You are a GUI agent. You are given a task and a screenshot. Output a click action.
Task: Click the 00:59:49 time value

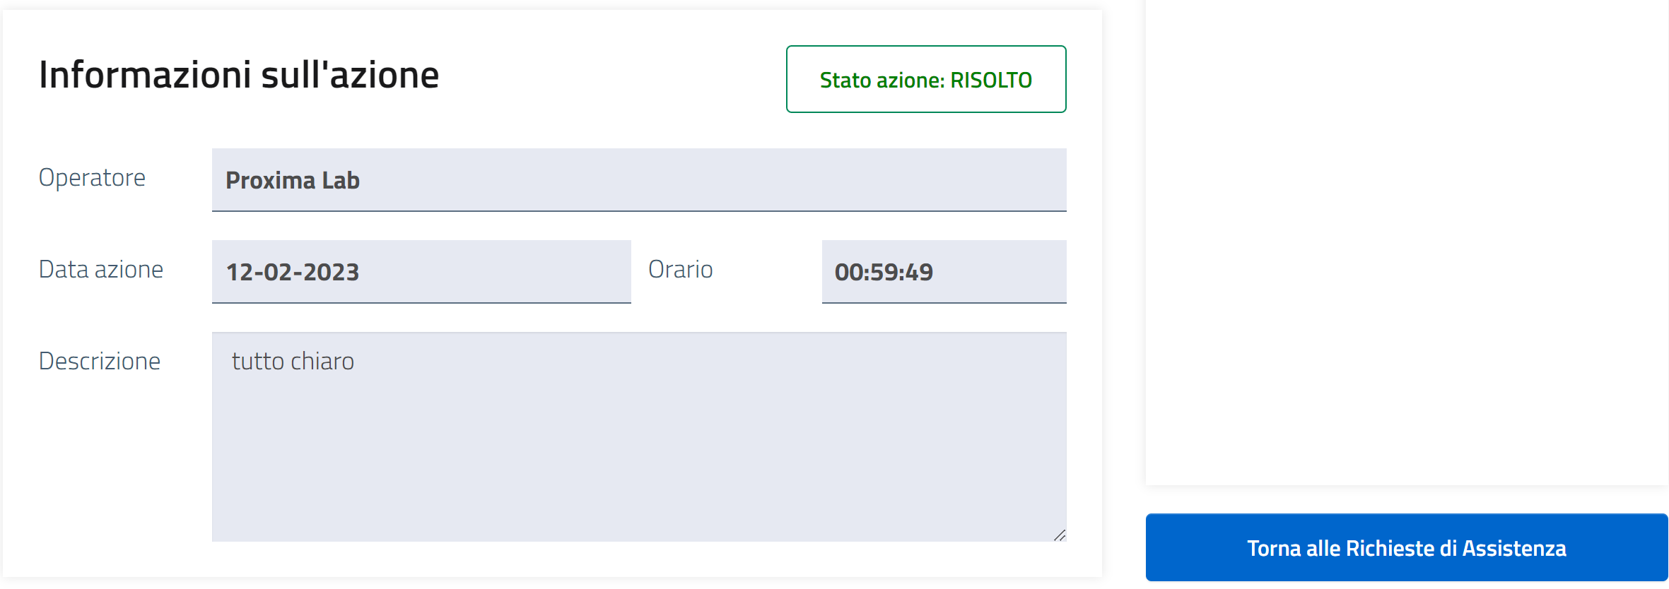(x=884, y=273)
